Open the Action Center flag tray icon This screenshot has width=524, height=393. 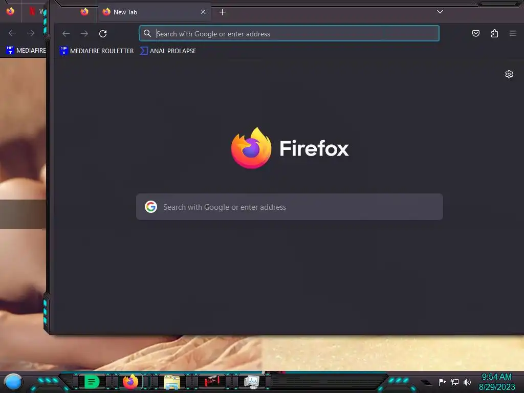tap(443, 382)
